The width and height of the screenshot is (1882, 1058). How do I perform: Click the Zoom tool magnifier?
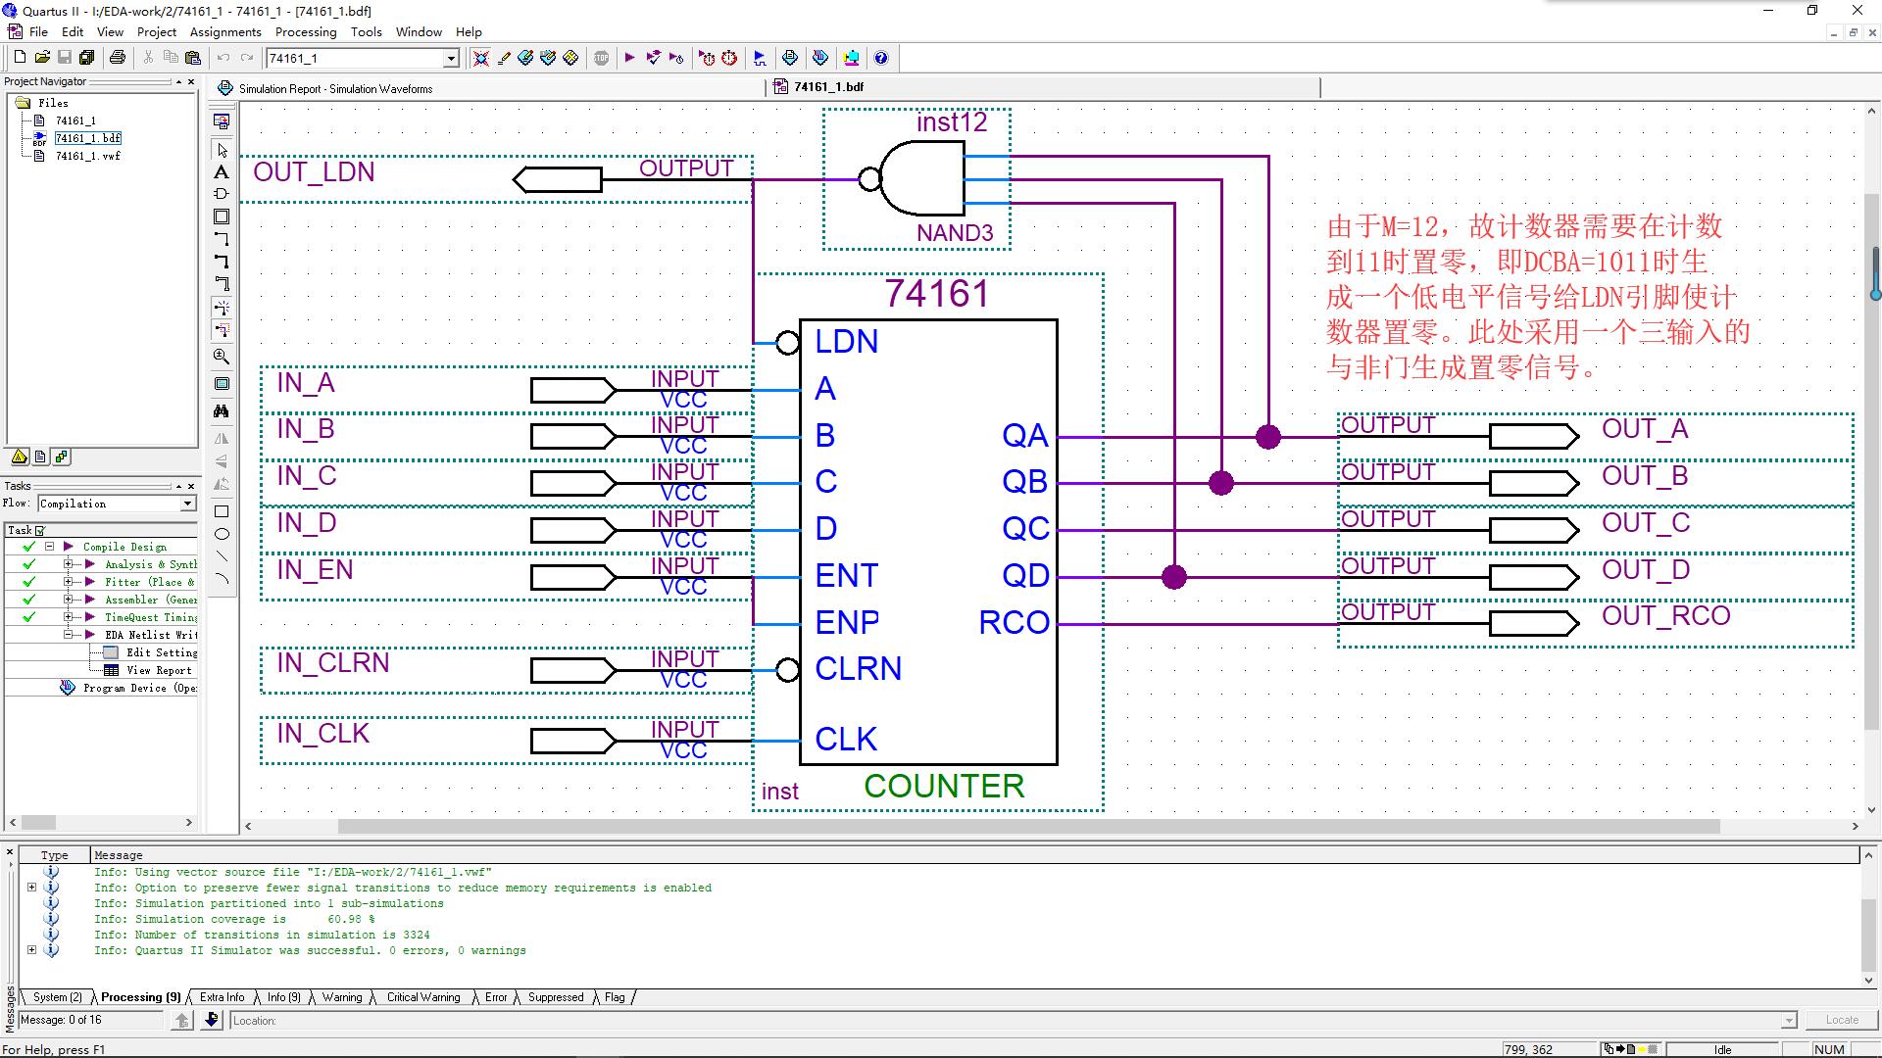tap(222, 357)
